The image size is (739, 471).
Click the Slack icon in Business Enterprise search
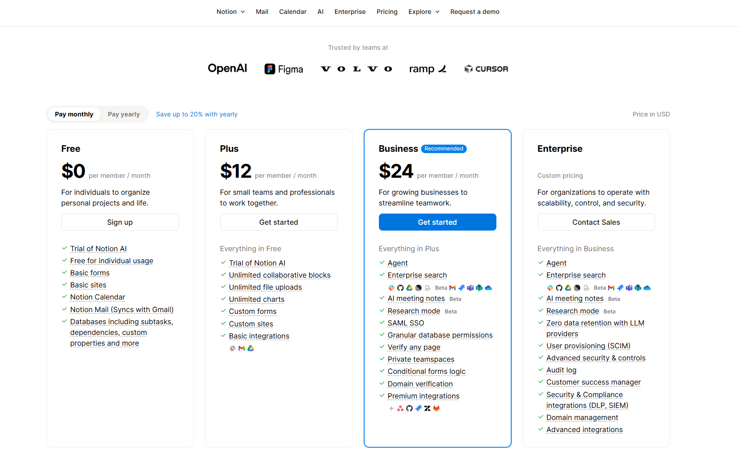(x=391, y=288)
